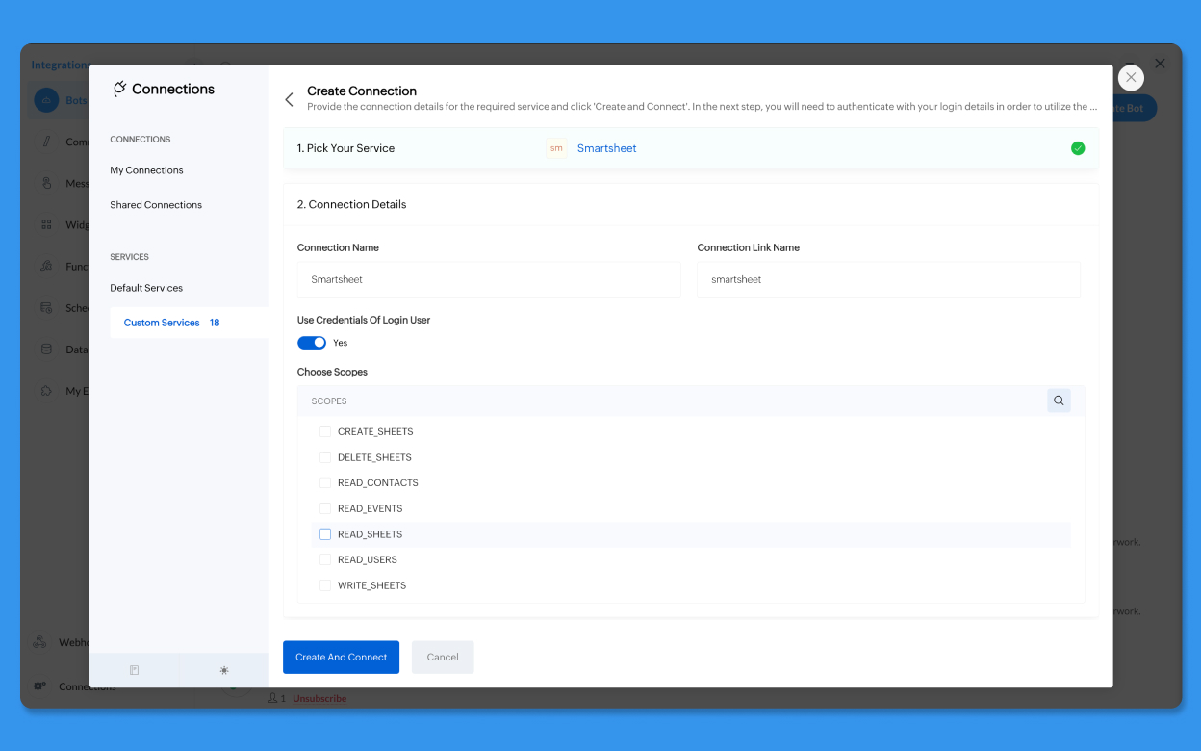Image resolution: width=1201 pixels, height=751 pixels.
Task: Expand the Pick Your Service step
Action: coord(346,148)
